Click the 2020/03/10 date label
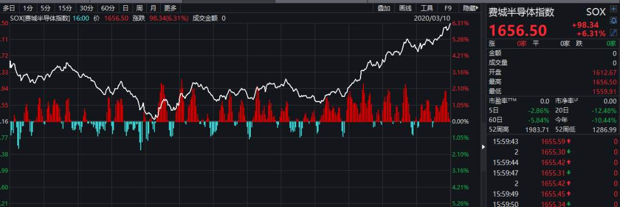 [432, 18]
